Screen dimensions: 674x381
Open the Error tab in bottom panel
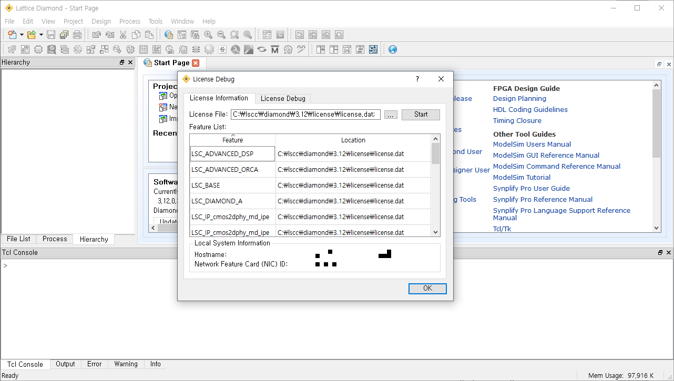(x=94, y=364)
